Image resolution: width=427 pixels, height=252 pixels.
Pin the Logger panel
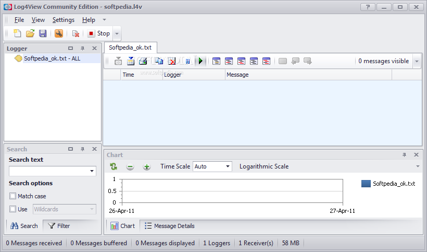[82, 49]
